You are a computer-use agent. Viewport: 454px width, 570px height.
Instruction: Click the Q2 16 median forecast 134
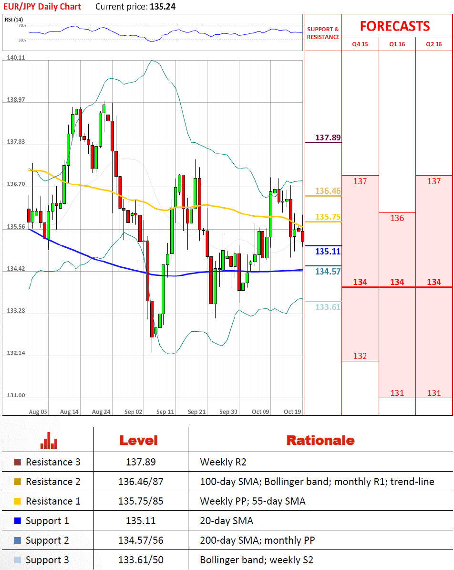coord(434,282)
